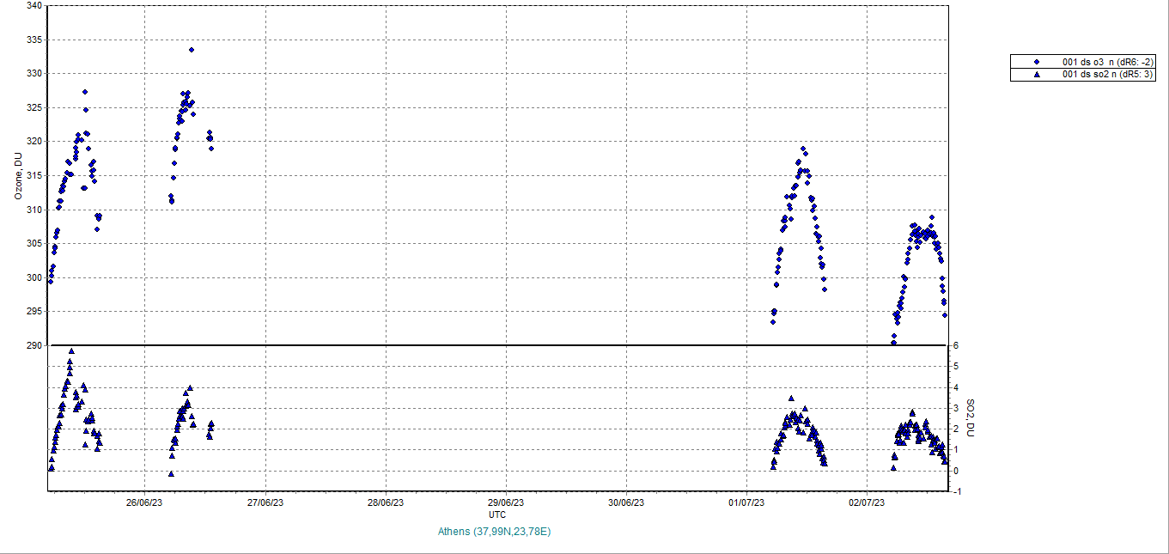Click the 'Ozone, DU' axis title
The height and width of the screenshot is (554, 1169).
point(18,176)
